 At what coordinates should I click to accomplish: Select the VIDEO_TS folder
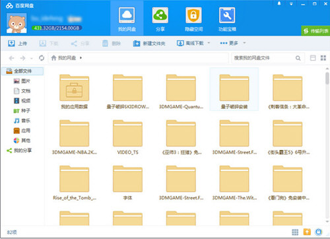127,137
